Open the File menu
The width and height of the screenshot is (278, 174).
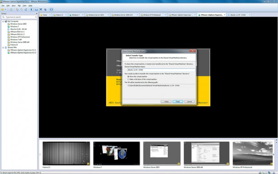tap(3, 6)
